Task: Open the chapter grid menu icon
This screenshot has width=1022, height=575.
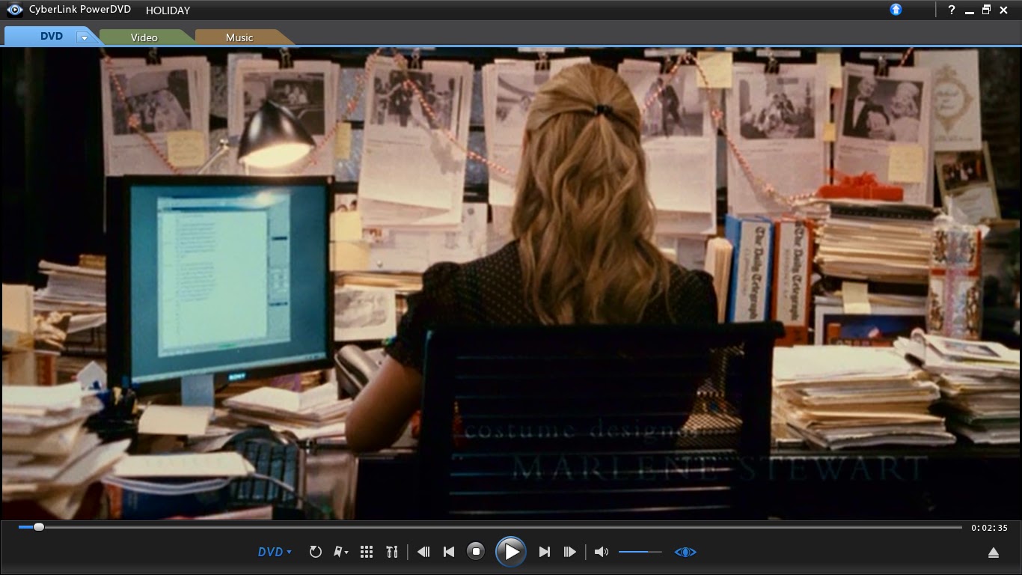Action: [367, 552]
